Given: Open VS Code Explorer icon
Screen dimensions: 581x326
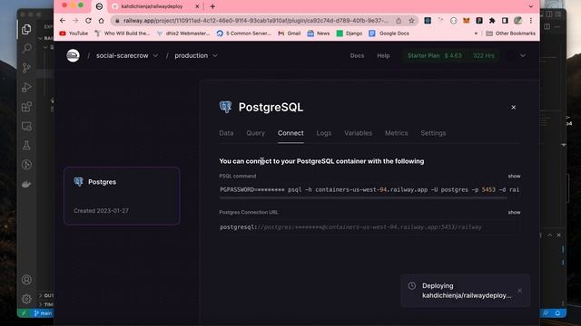Looking at the screenshot, I should pyautogui.click(x=26, y=30).
